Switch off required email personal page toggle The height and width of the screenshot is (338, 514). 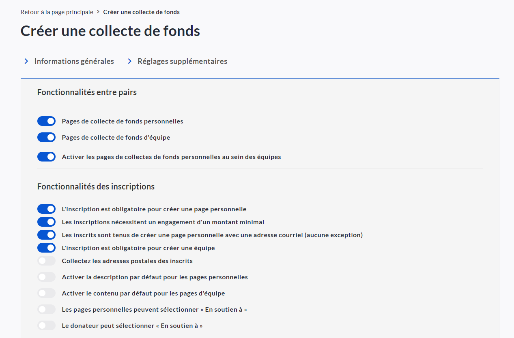(x=46, y=235)
